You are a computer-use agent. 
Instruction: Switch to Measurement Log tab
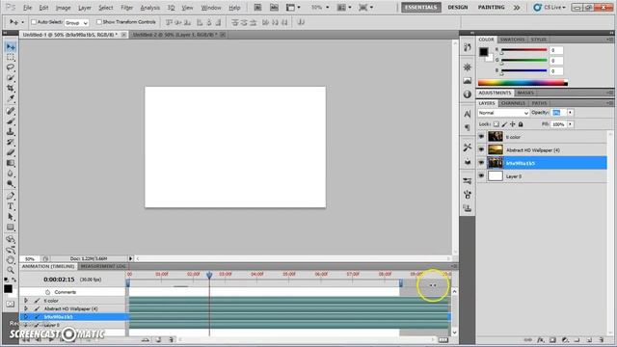[103, 266]
